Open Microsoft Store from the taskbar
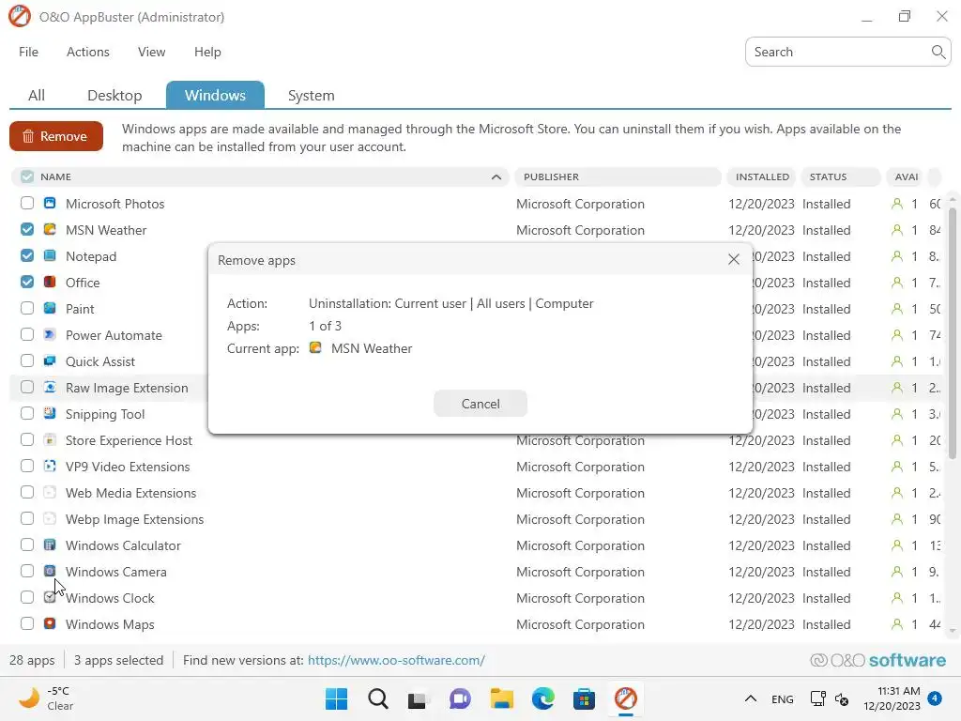This screenshot has height=721, width=961. (584, 698)
